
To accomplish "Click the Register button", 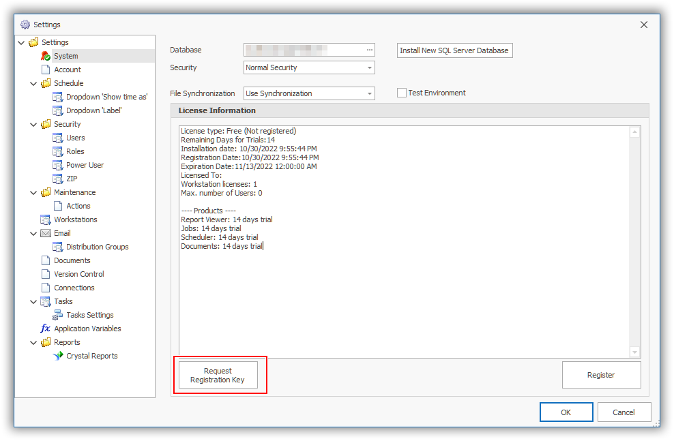I will coord(601,375).
